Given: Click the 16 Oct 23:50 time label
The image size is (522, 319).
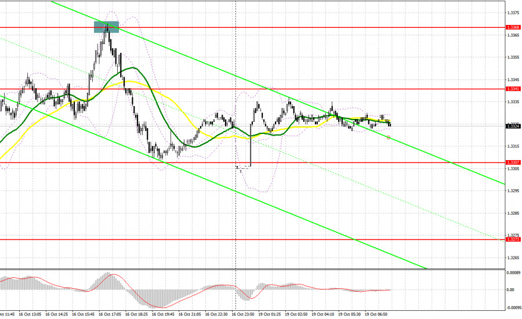Looking at the screenshot, I should (243, 314).
